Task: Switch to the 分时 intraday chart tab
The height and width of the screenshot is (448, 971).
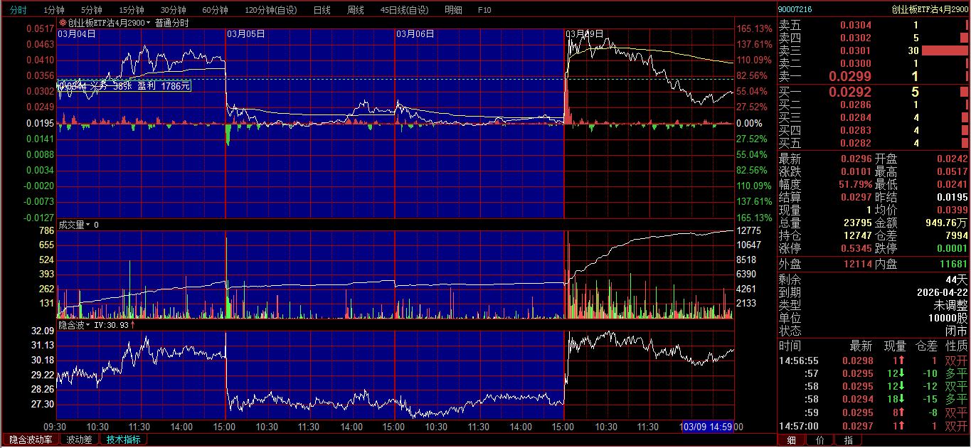Action: pos(18,10)
